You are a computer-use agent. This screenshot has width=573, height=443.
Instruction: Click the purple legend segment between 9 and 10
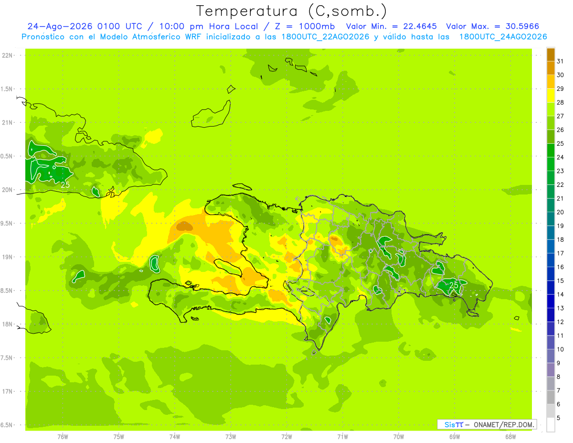click(551, 356)
